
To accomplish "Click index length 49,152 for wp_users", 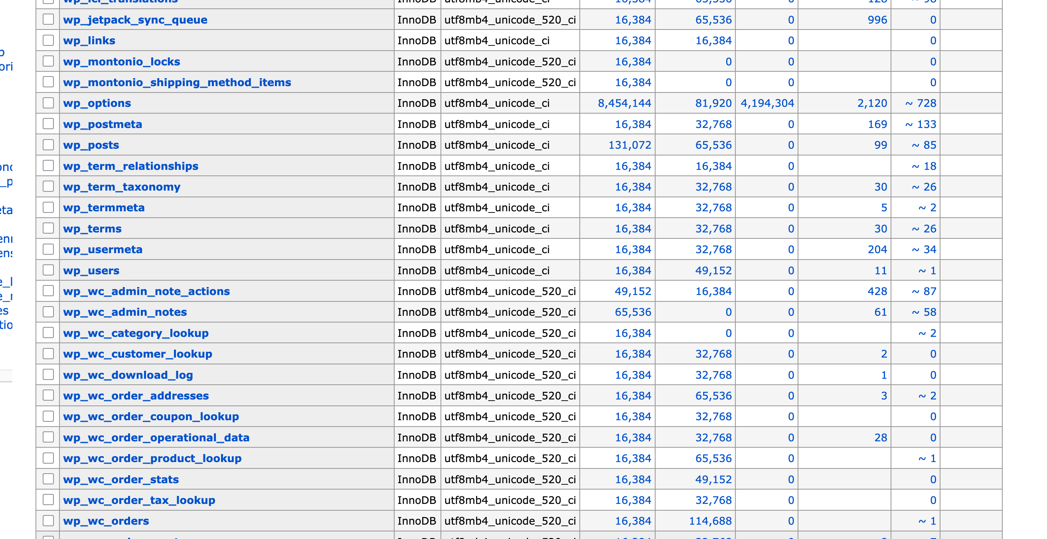I will coord(713,271).
